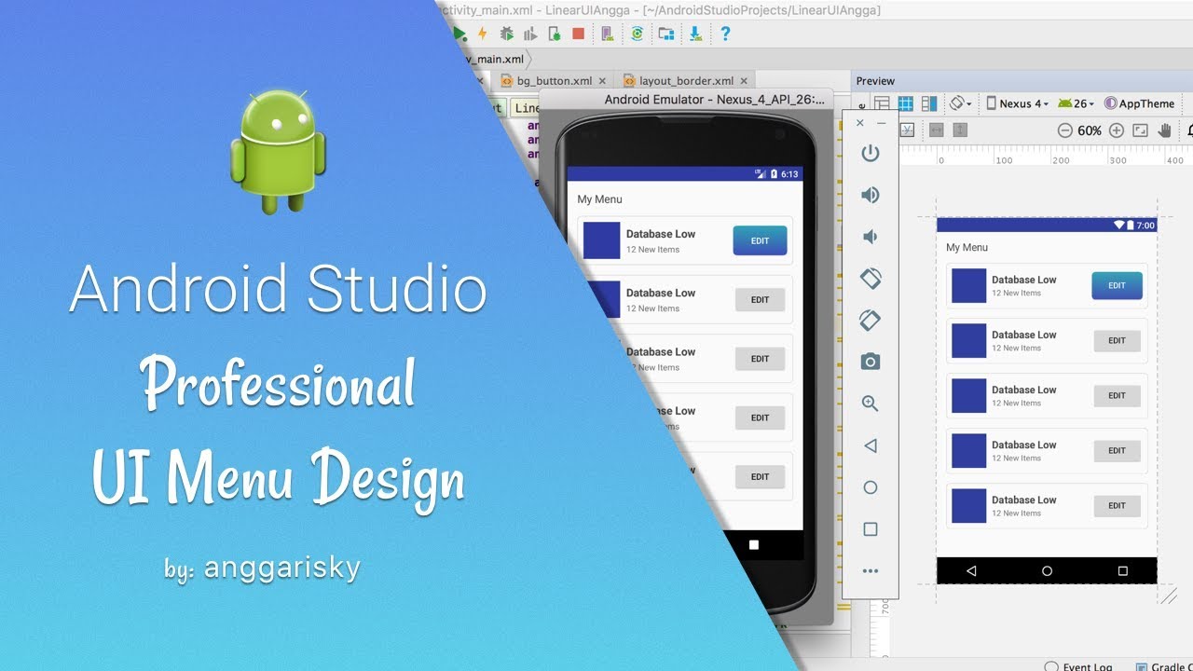Open the AppTheme theme selector
Image resolution: width=1193 pixels, height=671 pixels.
(x=1139, y=103)
